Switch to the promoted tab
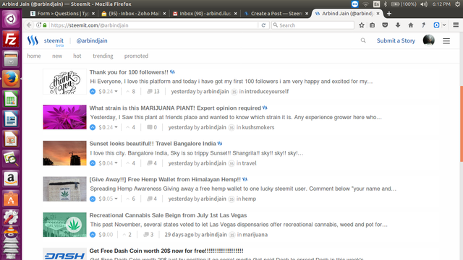The height and width of the screenshot is (260, 463). (136, 56)
